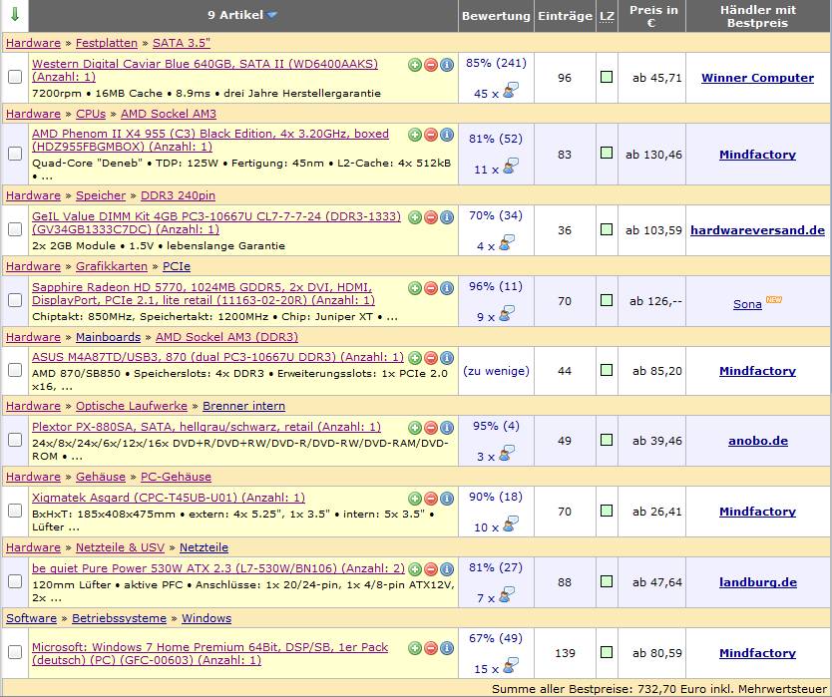Remove one AMD Phenom II X4 955
832x697 pixels.
tap(431, 135)
